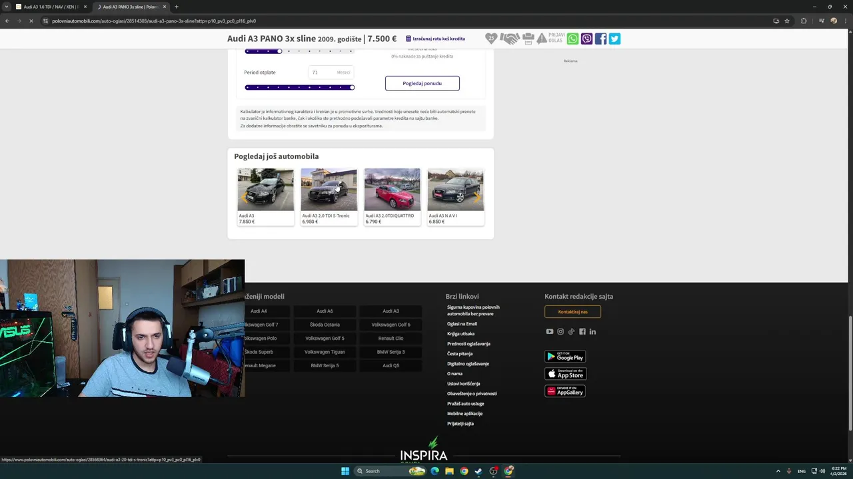
Task: Show next cars with carousel right arrow
Action: click(x=476, y=197)
